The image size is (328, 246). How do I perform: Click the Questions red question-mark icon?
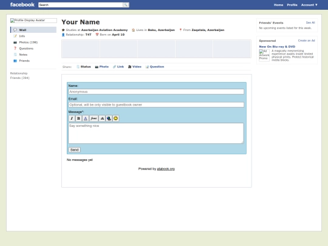pyautogui.click(x=15, y=49)
